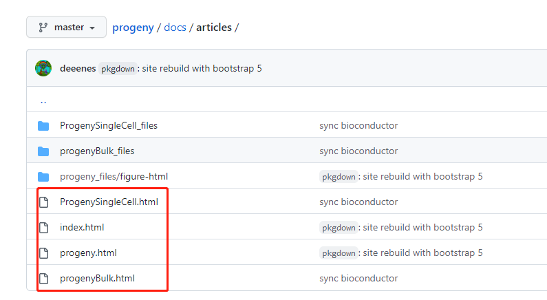Open progeny_files/figure-html folder link
This screenshot has width=547, height=300.
(114, 177)
